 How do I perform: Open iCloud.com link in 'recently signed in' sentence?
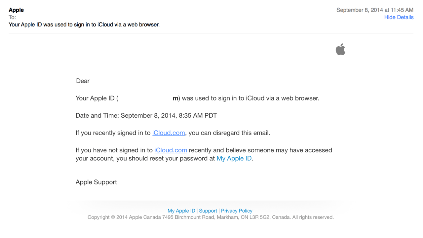click(169, 133)
